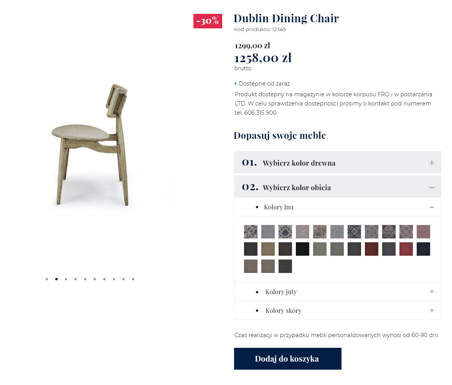Choose the navy blue fabric swatch
This screenshot has height=385, width=452.
pos(423,249)
